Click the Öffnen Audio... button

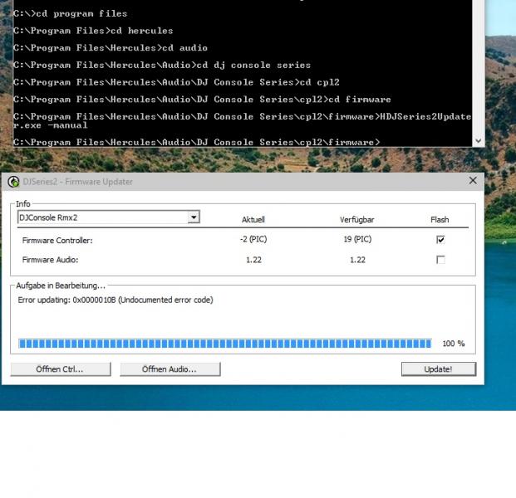(170, 369)
